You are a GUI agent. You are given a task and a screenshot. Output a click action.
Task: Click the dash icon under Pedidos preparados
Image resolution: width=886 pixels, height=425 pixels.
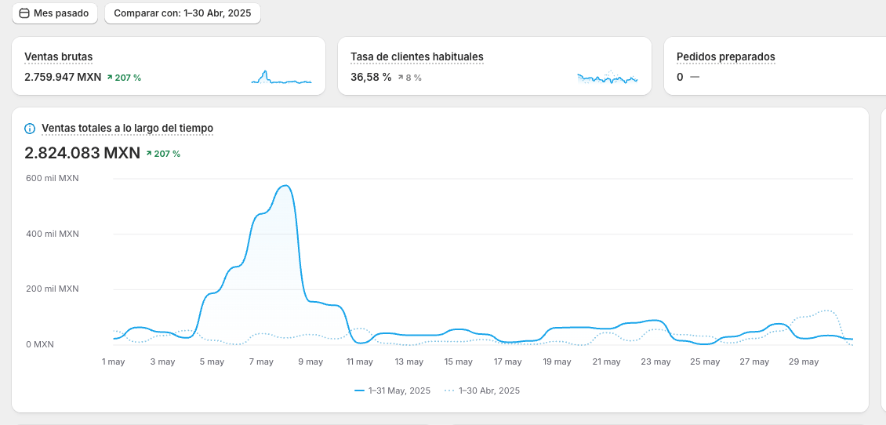(694, 77)
